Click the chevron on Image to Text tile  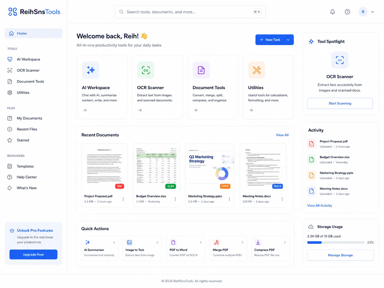tap(157, 242)
